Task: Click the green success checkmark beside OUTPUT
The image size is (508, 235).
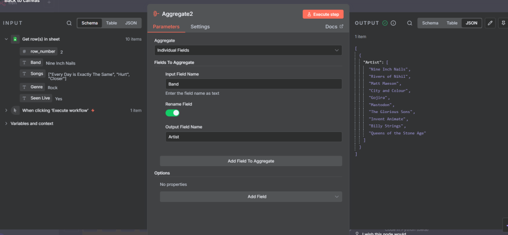Action: point(385,23)
